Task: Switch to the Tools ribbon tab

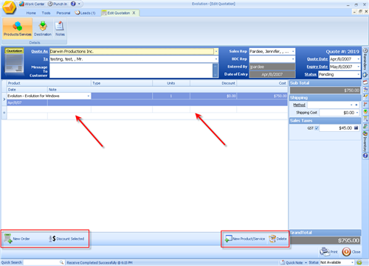Action: point(46,13)
